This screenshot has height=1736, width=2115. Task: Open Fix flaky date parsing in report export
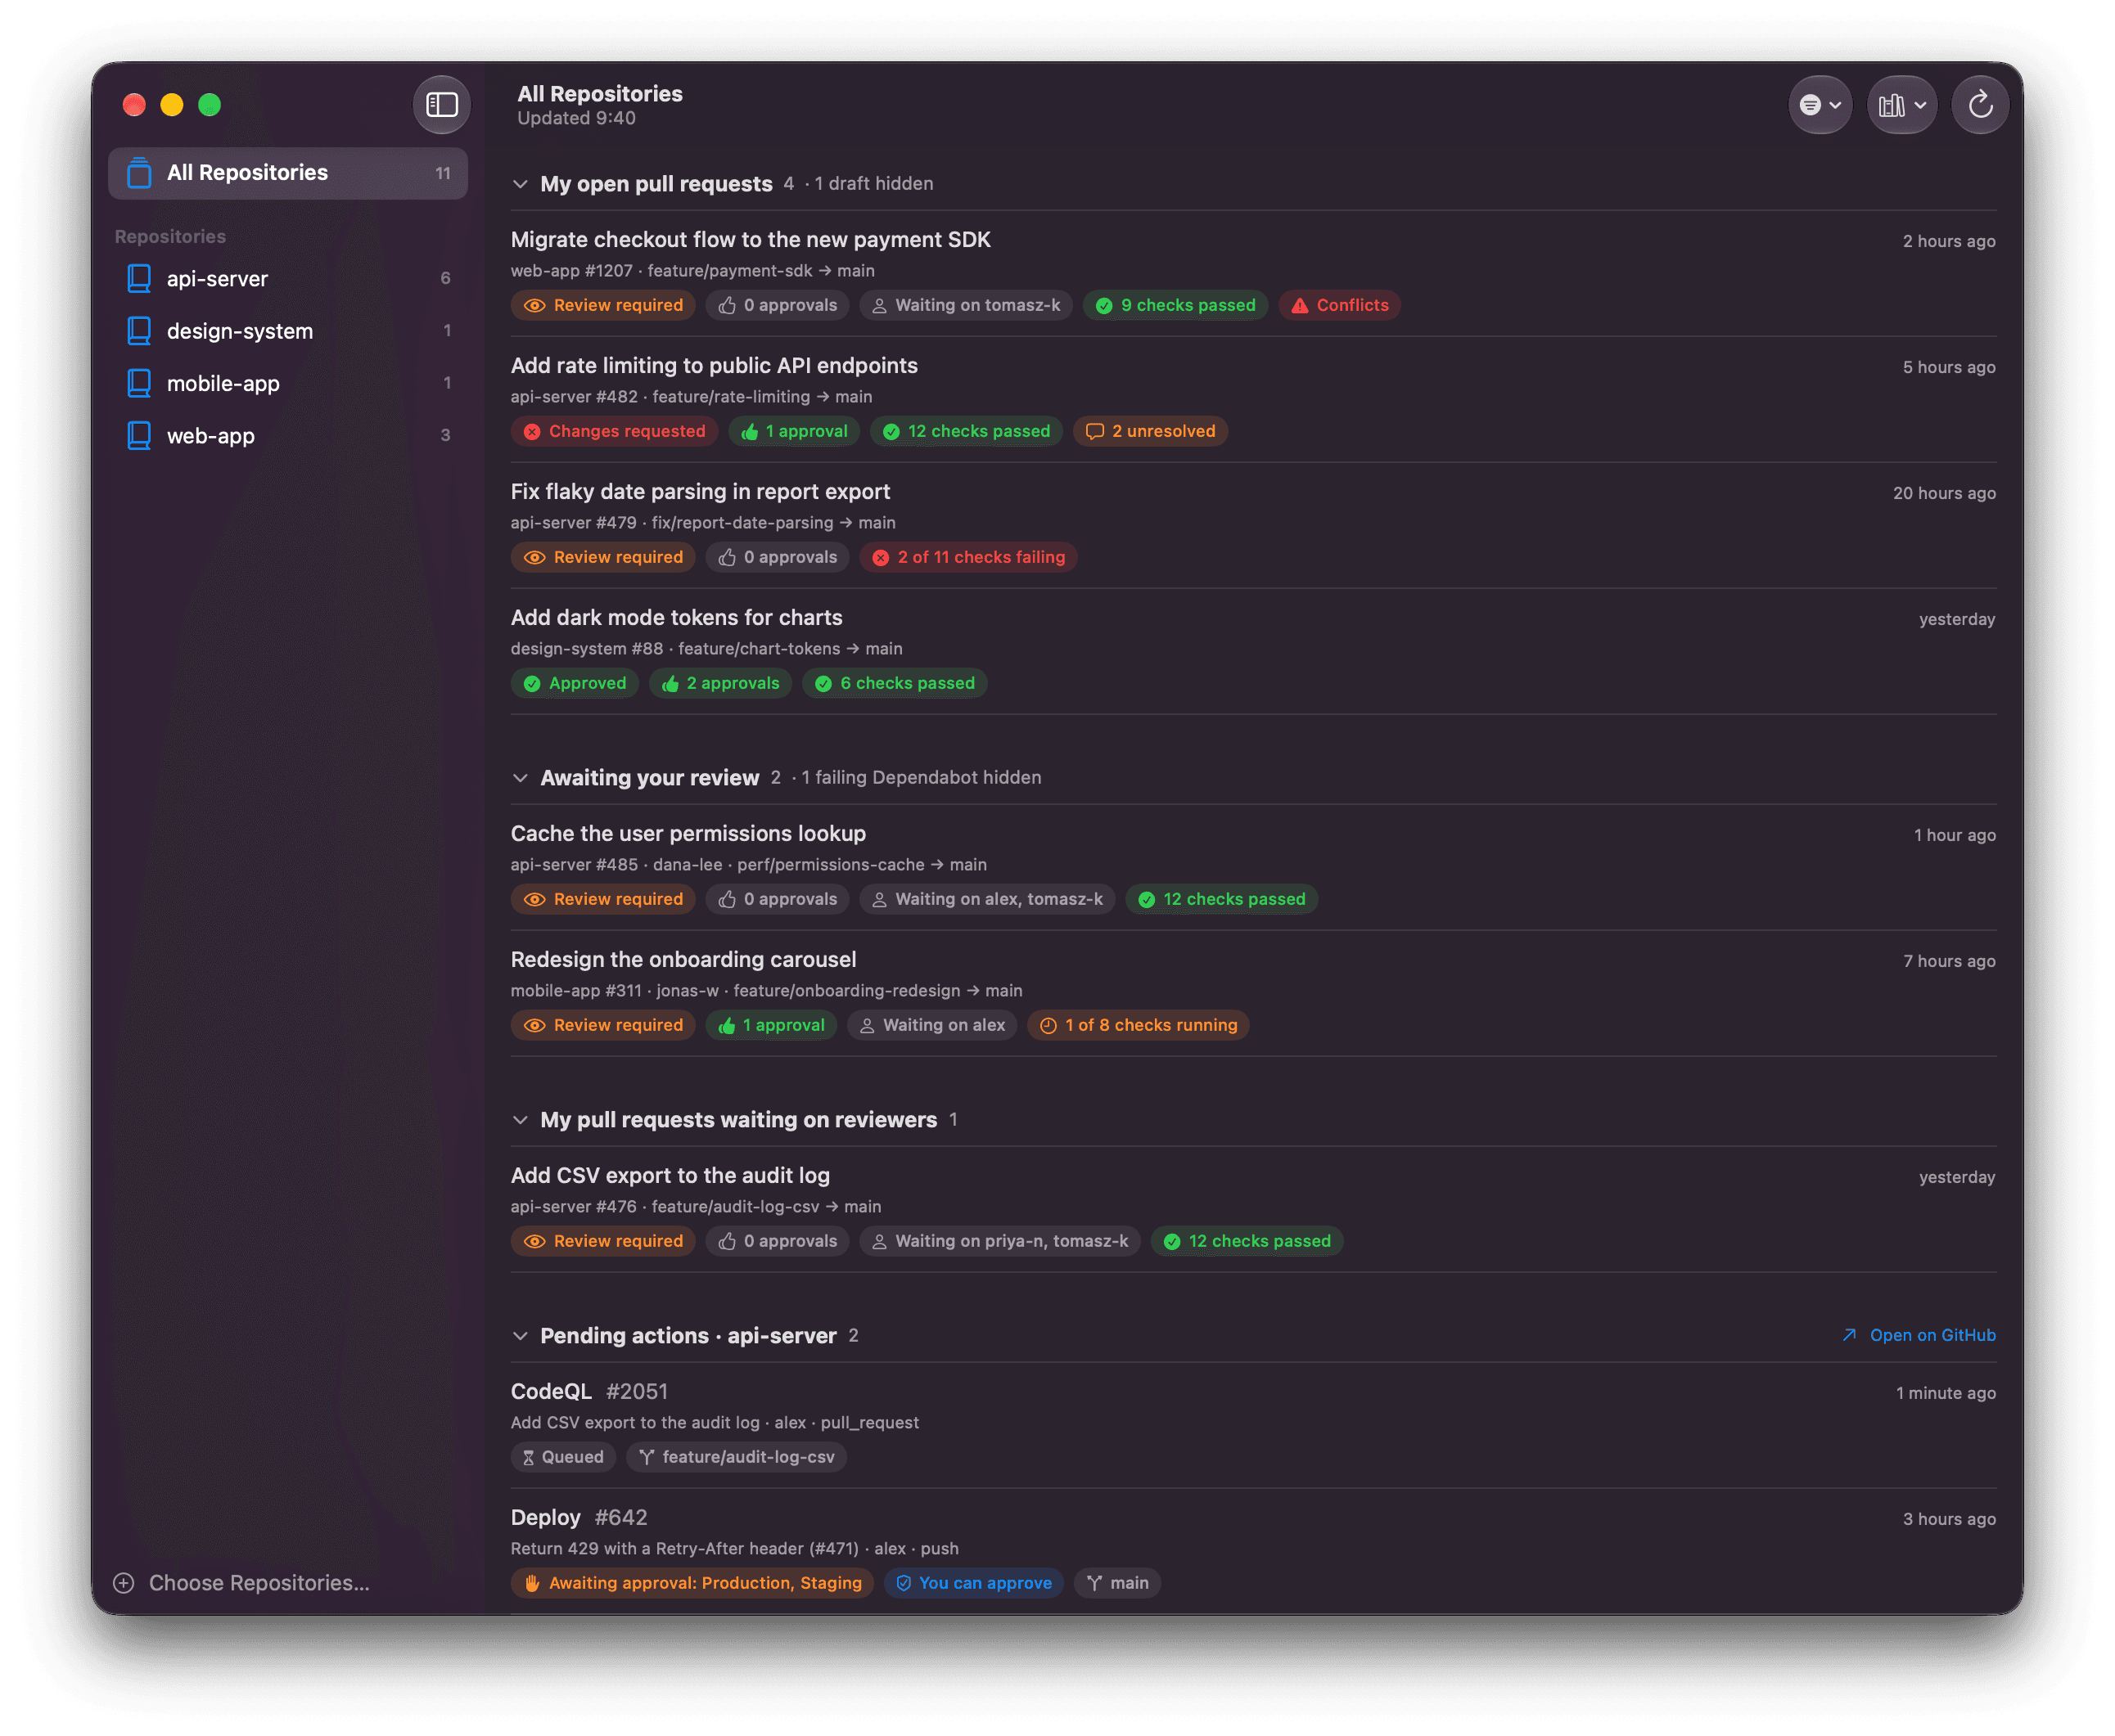click(701, 492)
